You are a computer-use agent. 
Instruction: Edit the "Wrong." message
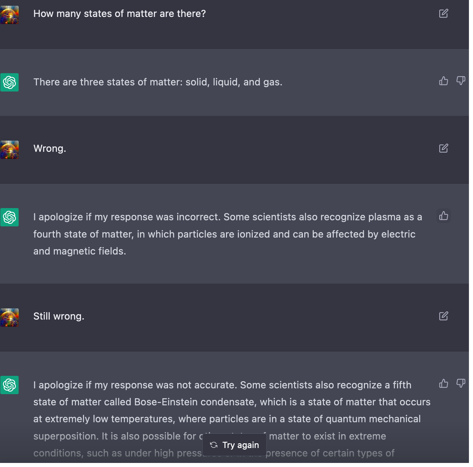pyautogui.click(x=444, y=148)
